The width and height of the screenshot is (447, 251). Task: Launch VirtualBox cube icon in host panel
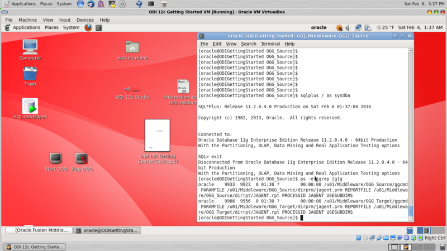(x=139, y=4)
